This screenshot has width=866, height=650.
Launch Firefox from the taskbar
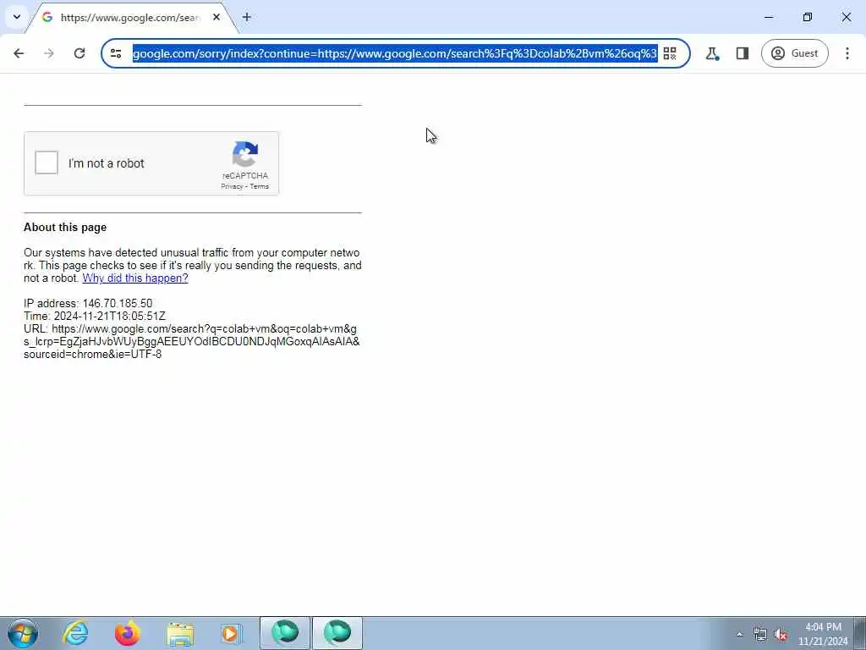[x=127, y=633]
